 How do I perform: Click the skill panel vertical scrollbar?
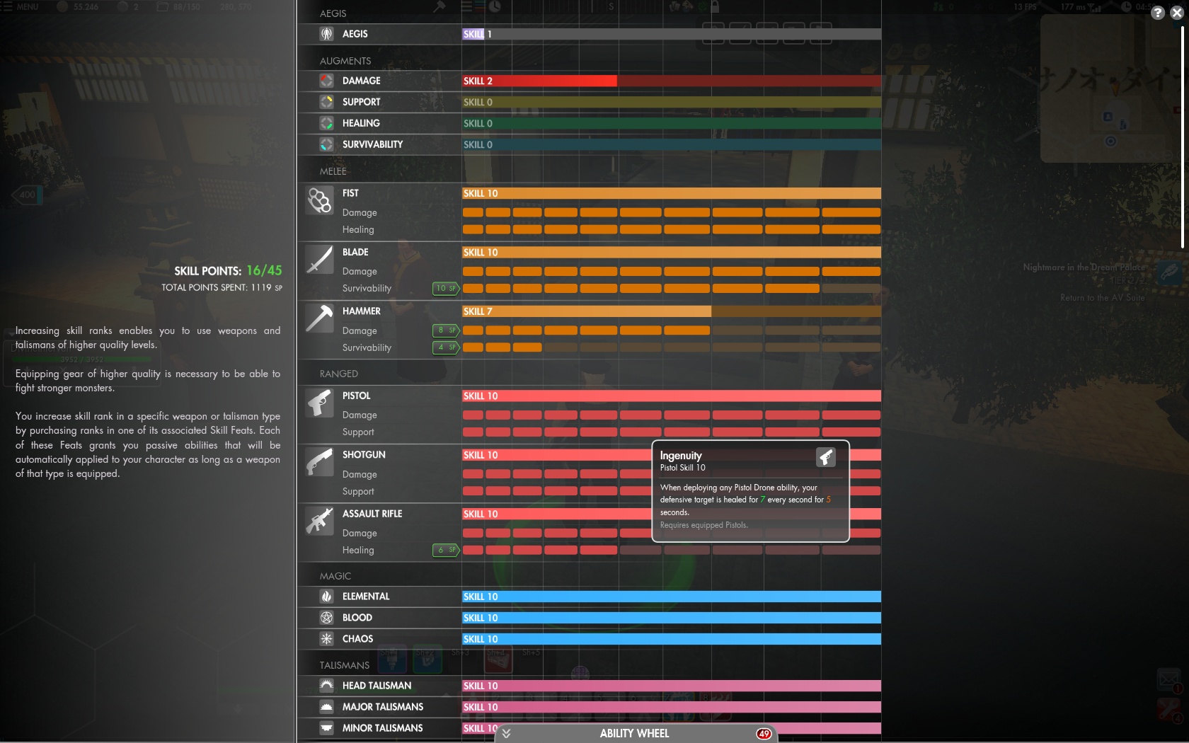1182,137
